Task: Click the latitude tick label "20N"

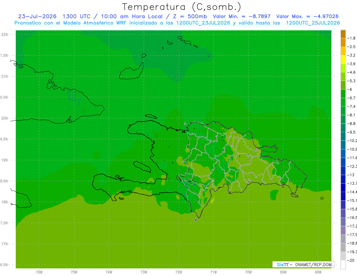Action: click(x=5, y=118)
